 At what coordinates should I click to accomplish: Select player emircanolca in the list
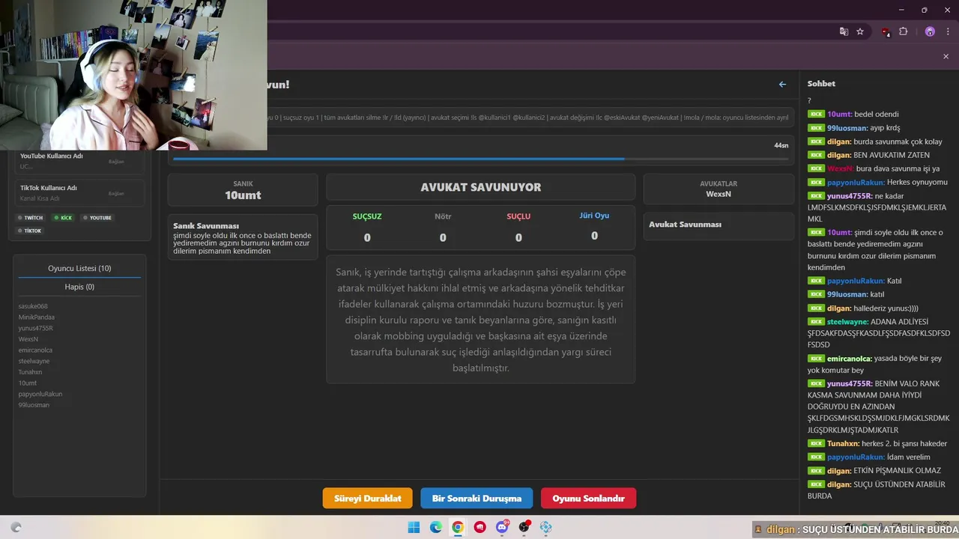35,350
